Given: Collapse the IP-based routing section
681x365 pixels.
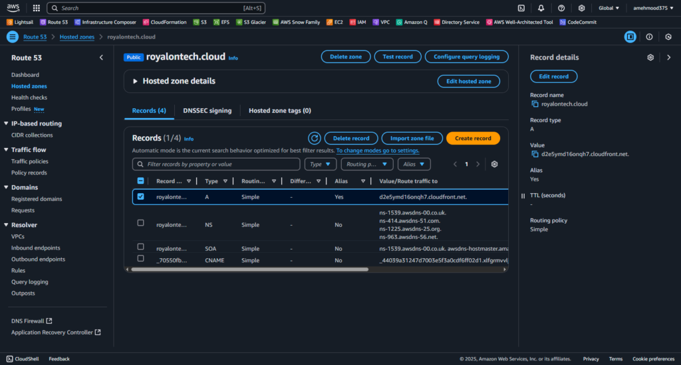Looking at the screenshot, I should [x=6, y=123].
